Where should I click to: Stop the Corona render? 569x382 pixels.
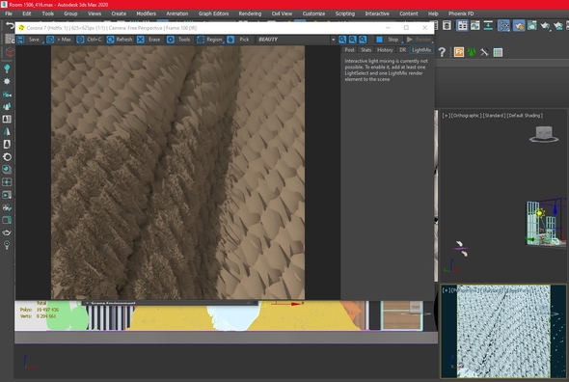(388, 40)
